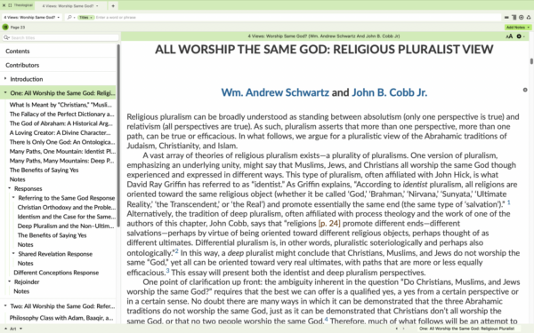534x333 pixels.
Task: Open the reading pane settings gear
Action: pos(520,36)
